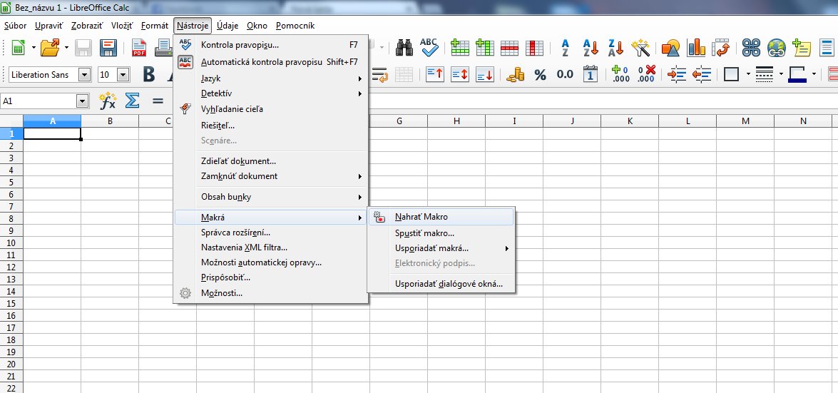Open the Formát menu
Viewport: 838px width, 393px height.
tap(155, 26)
